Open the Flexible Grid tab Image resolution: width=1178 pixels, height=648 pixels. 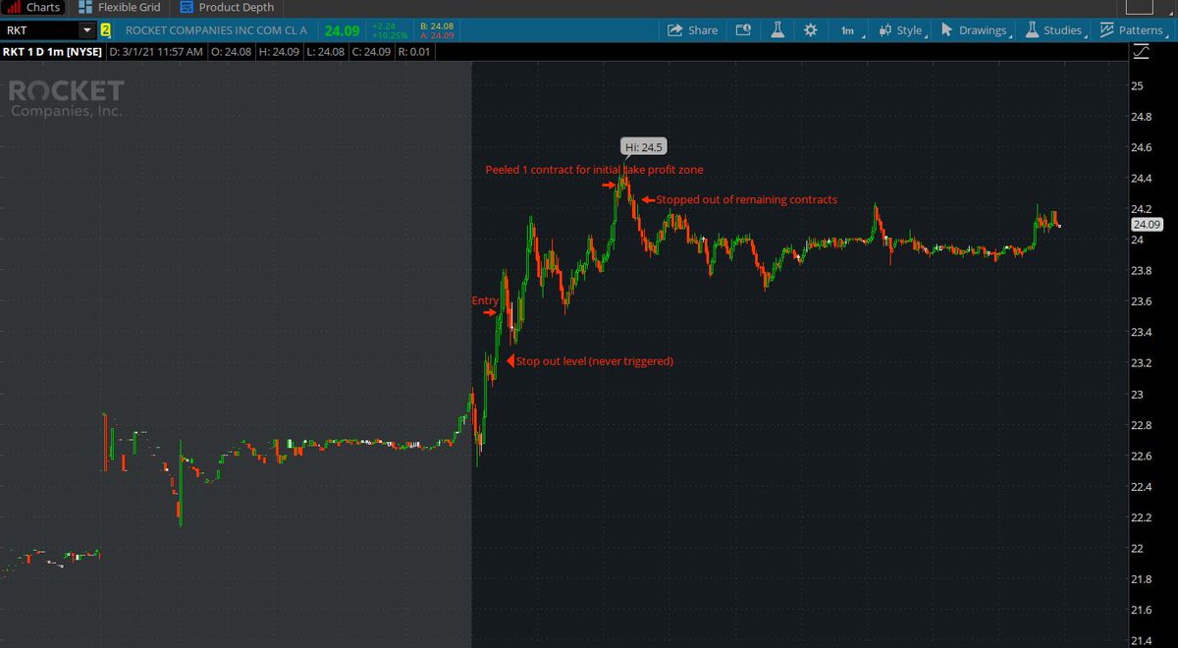click(x=120, y=7)
